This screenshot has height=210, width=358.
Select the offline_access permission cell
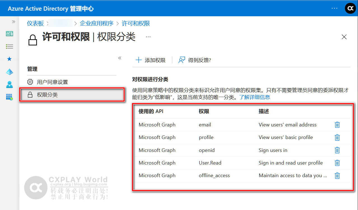(214, 176)
